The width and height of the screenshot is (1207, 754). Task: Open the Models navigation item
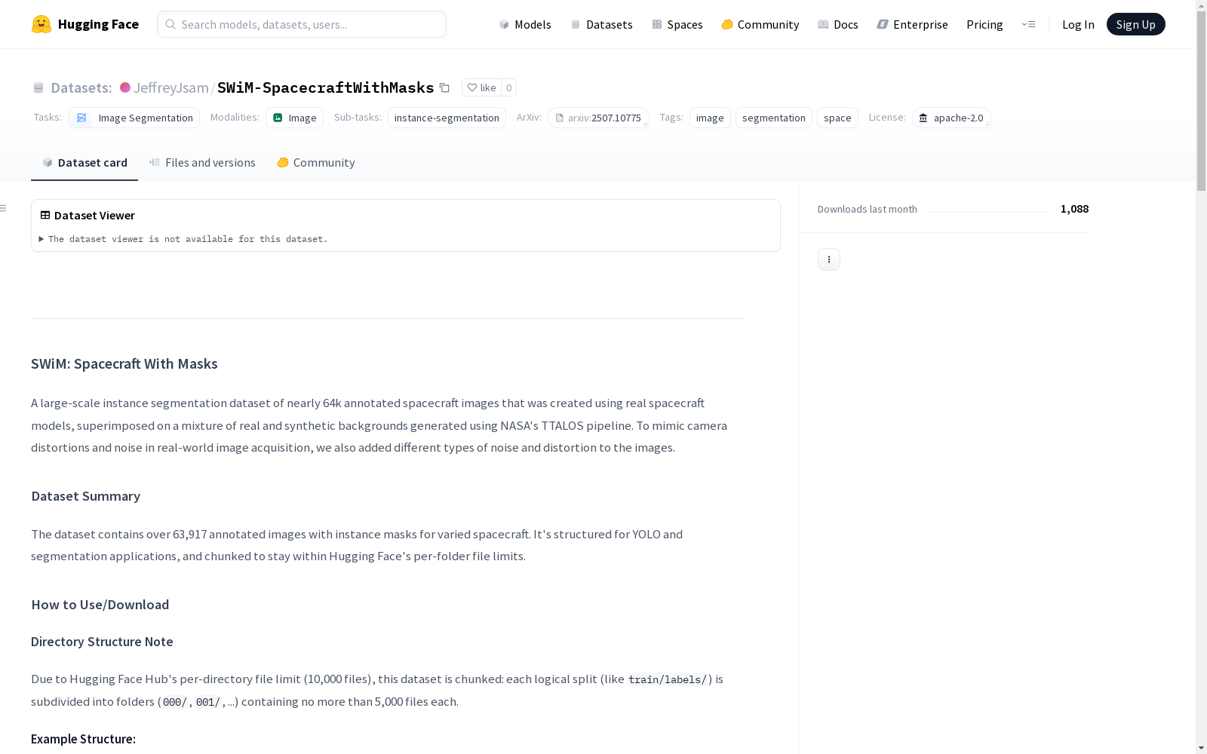[525, 24]
